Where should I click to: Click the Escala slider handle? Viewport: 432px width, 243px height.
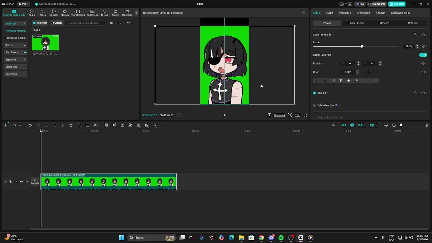coord(362,46)
